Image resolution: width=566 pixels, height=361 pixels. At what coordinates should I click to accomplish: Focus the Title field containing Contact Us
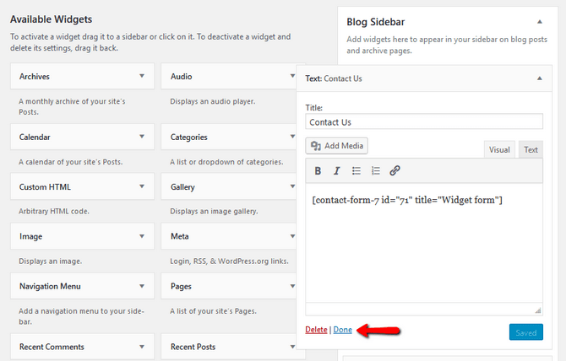pos(424,122)
